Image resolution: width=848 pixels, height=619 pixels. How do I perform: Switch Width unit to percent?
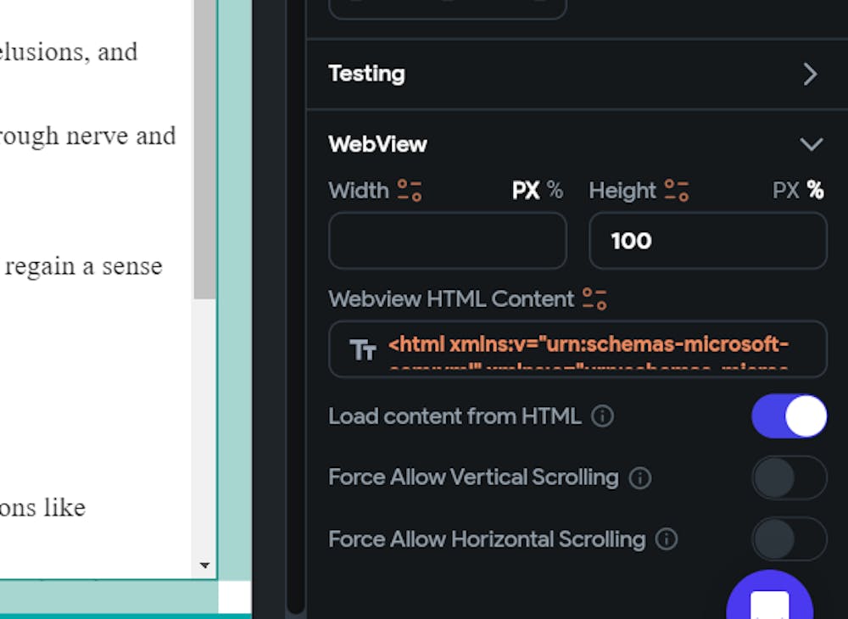tap(555, 191)
